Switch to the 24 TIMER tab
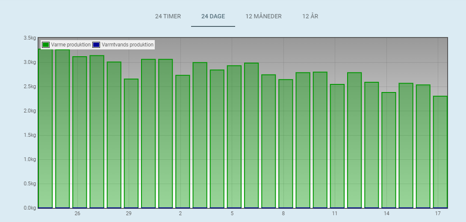Screen dimensions: 466x222 coord(168,16)
